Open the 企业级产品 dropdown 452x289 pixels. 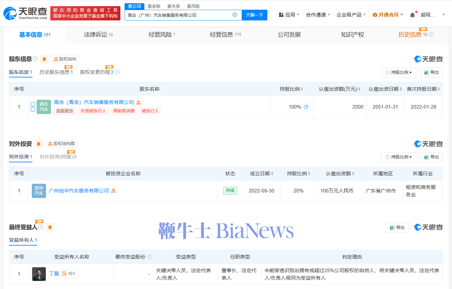(351, 15)
